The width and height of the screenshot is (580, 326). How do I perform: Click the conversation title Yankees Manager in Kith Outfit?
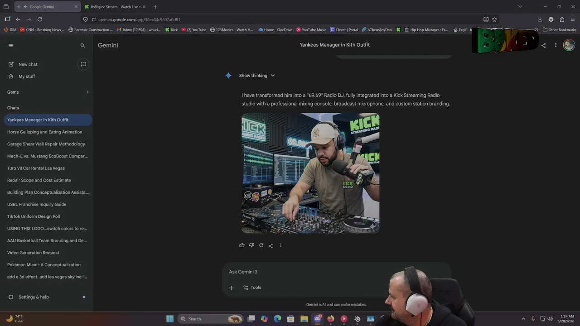pyautogui.click(x=334, y=45)
